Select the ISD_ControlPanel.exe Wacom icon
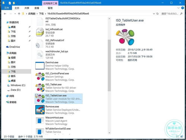186x140 pixels. pos(40,76)
